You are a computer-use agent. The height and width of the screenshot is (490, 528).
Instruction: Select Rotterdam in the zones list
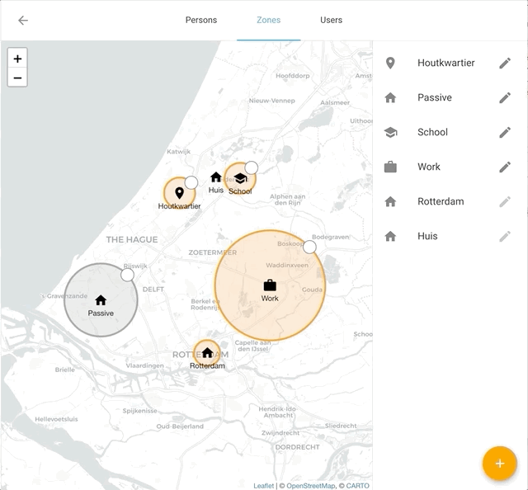tap(441, 202)
